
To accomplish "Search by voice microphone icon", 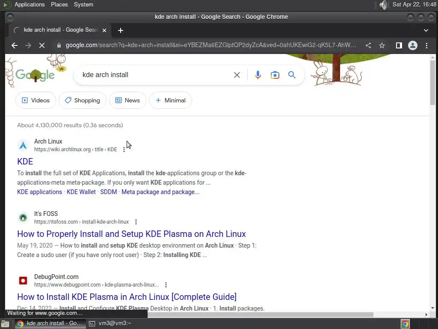I will point(258,75).
